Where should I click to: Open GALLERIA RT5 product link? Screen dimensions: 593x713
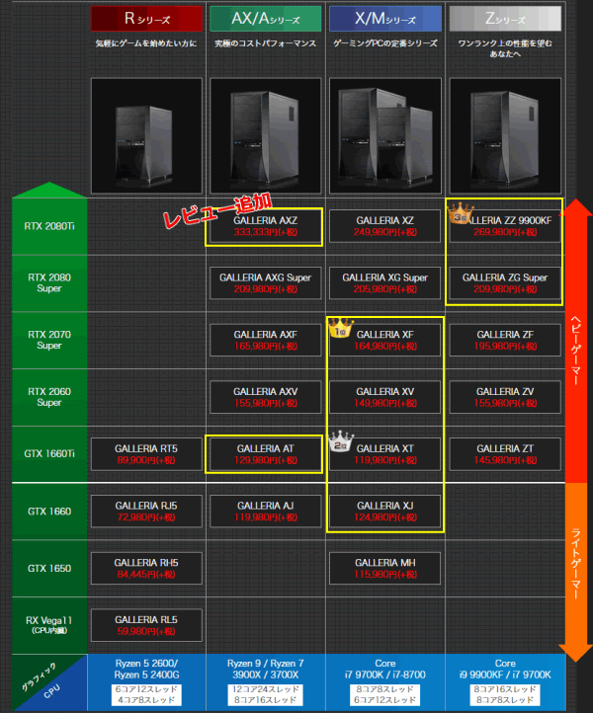tap(146, 454)
